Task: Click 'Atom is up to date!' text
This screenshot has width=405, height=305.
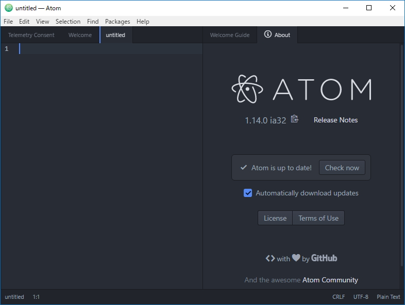Action: [281, 168]
